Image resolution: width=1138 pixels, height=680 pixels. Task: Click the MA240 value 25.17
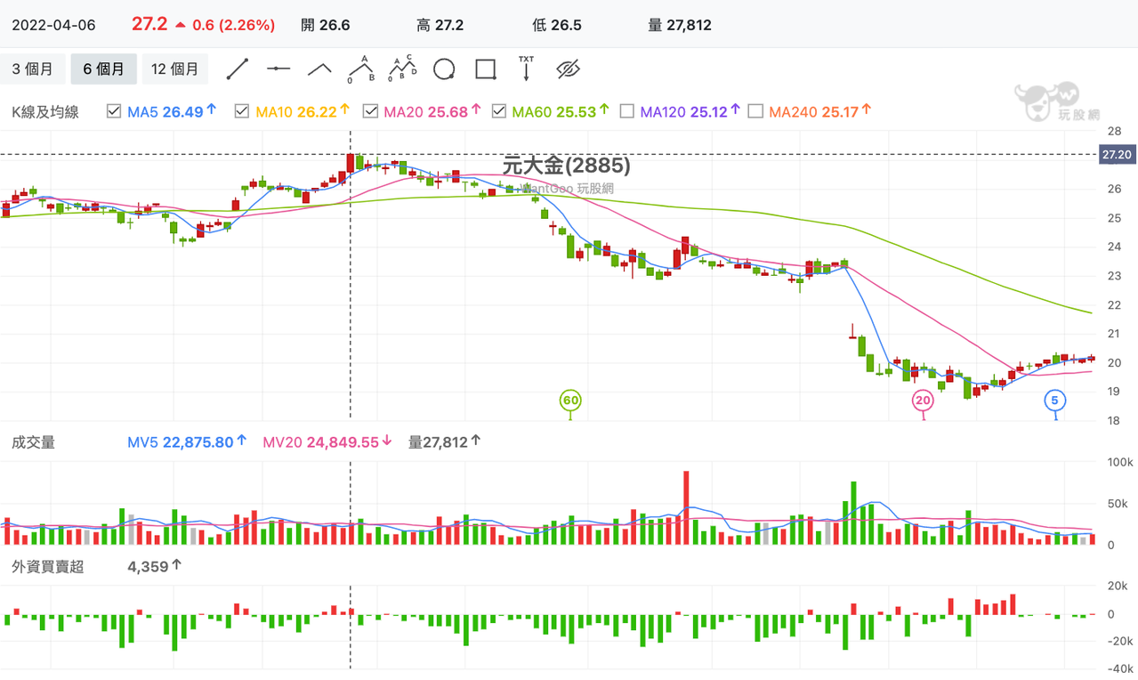(840, 112)
